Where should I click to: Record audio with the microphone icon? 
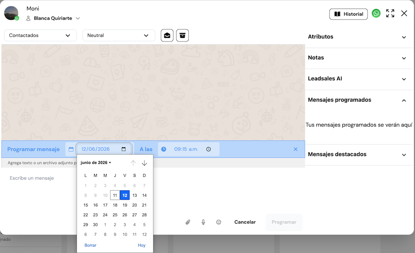tap(203, 222)
